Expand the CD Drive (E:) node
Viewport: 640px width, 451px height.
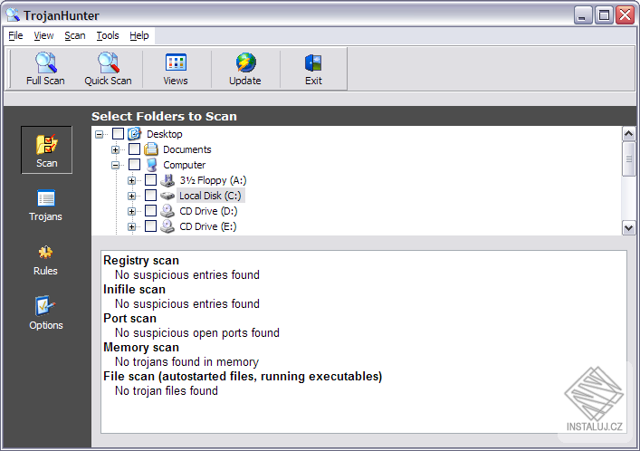[131, 226]
